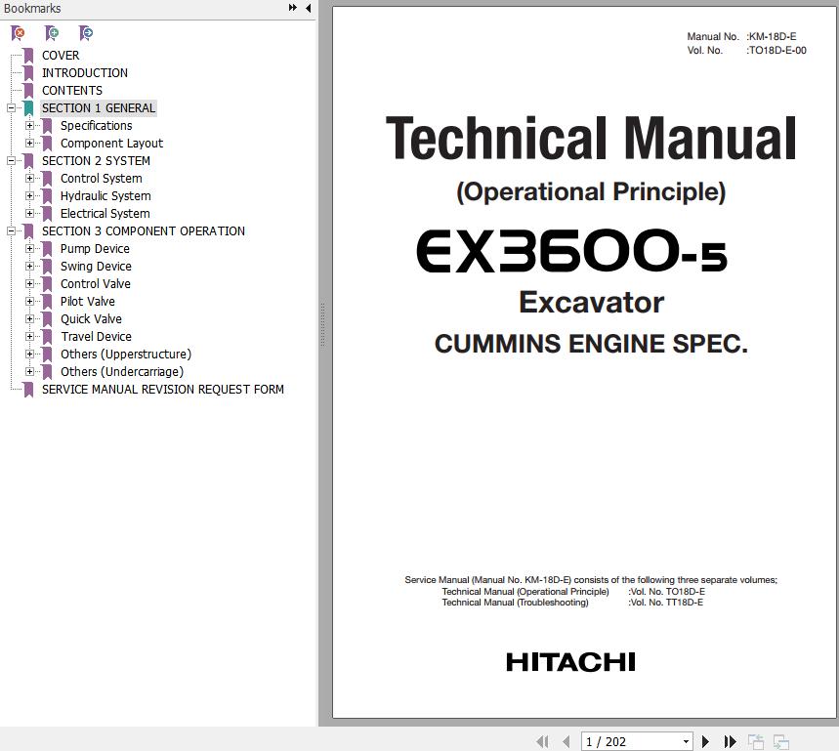
Task: Click the add new bookmark icon
Action: pos(52,33)
